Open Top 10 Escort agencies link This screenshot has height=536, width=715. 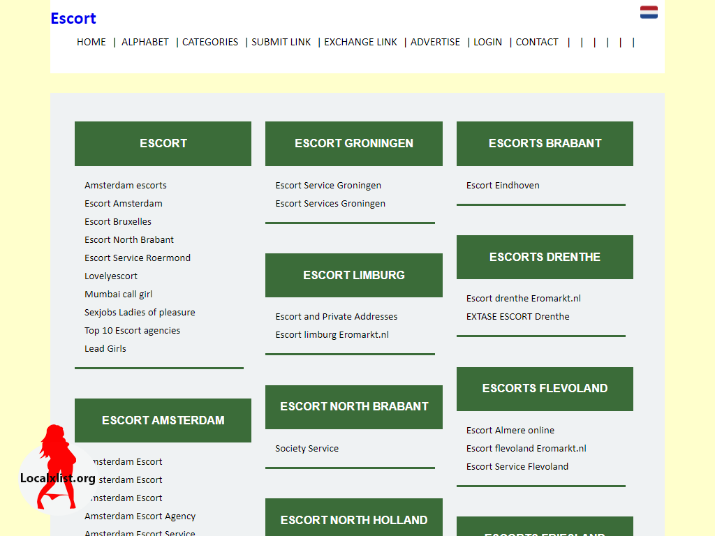coord(132,330)
